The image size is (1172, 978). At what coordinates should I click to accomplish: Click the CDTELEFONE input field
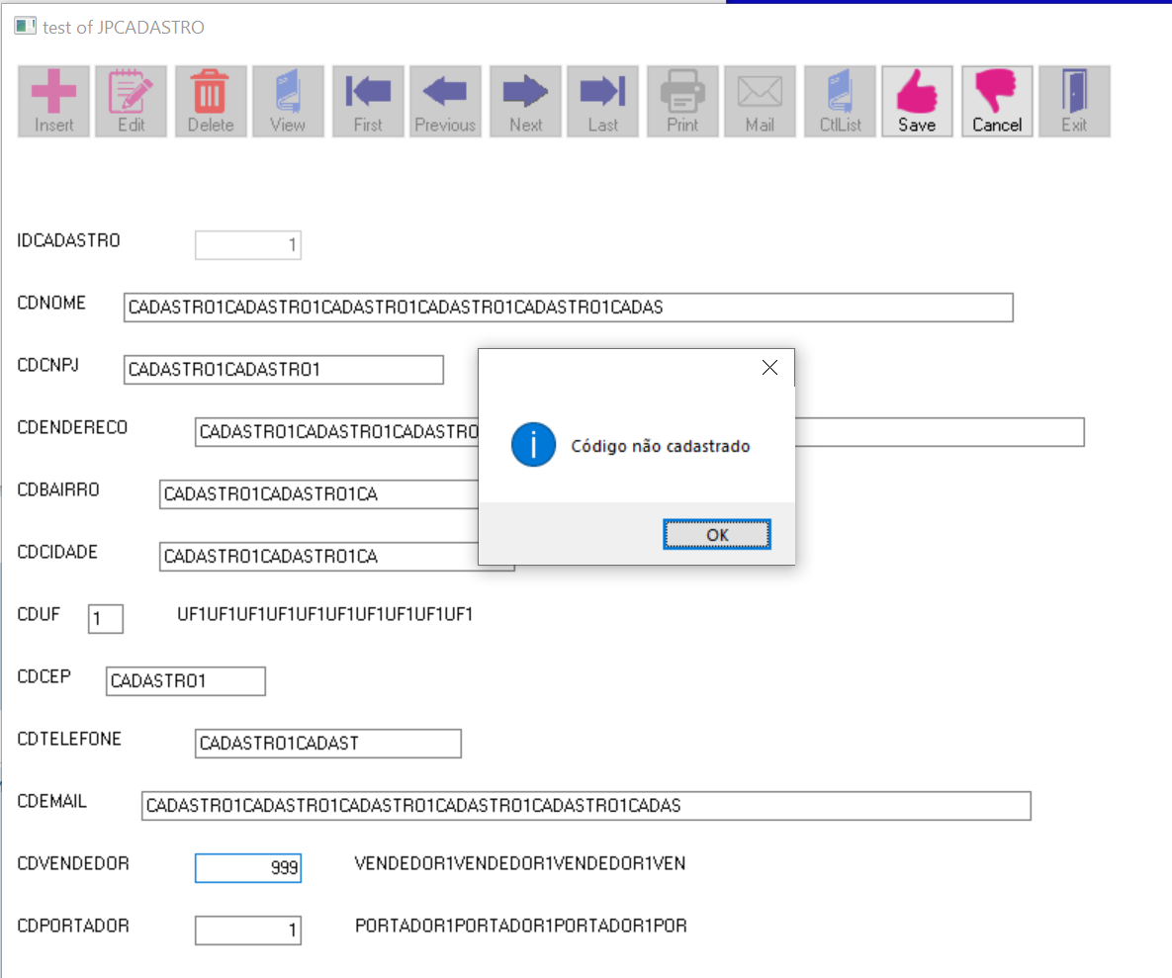click(x=328, y=744)
